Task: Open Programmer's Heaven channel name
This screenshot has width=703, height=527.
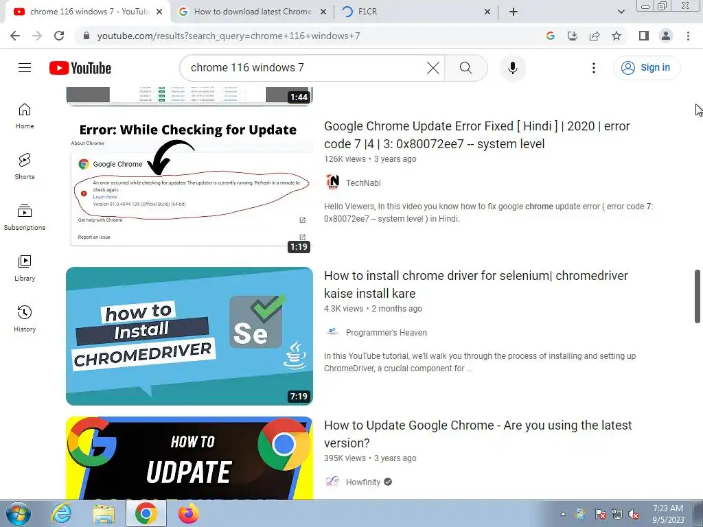Action: click(x=386, y=333)
